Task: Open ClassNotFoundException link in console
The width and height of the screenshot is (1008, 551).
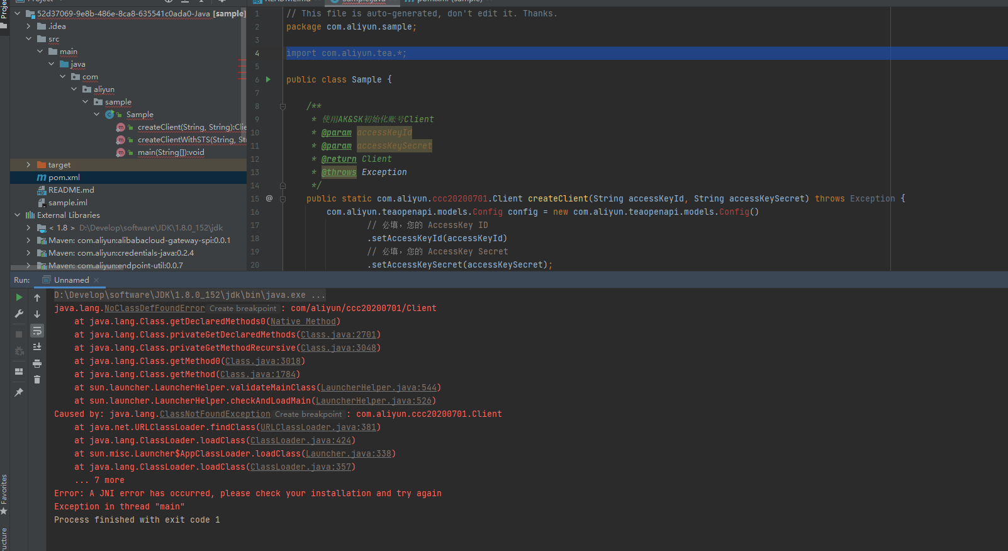Action: tap(215, 414)
